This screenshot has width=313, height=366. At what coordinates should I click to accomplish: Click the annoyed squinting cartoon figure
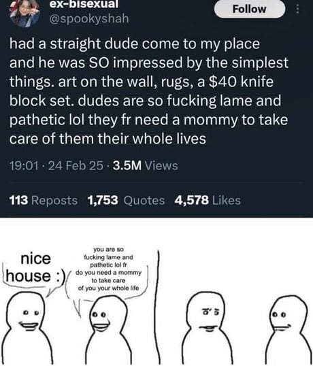click(x=206, y=328)
